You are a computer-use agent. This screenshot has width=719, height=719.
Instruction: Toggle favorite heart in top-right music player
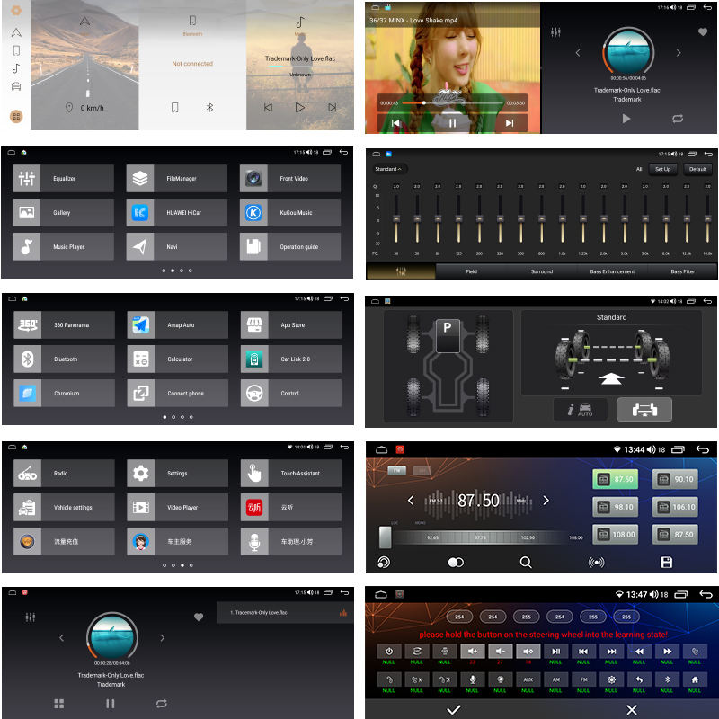[x=703, y=31]
